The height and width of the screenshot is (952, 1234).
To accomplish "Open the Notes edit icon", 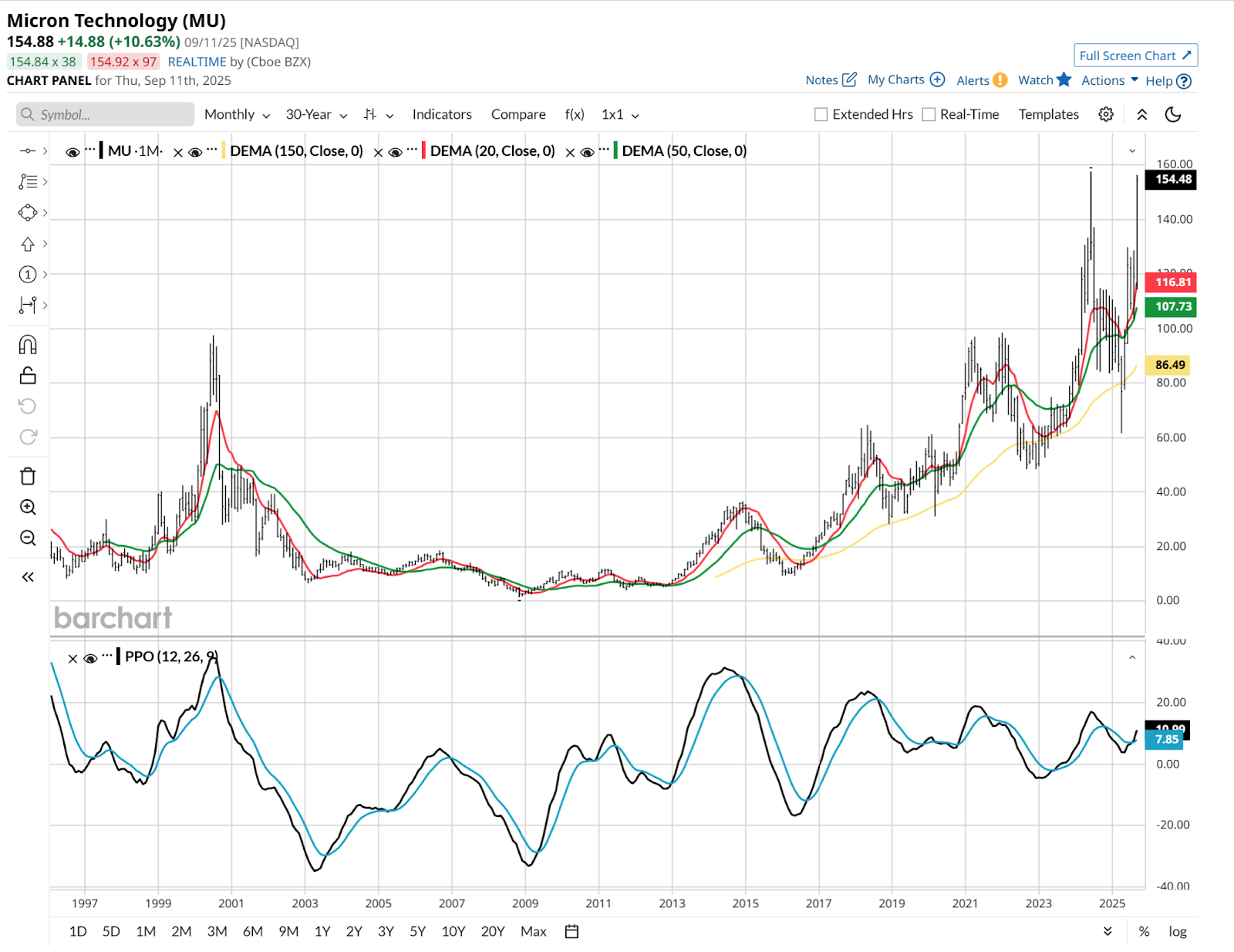I will point(850,79).
